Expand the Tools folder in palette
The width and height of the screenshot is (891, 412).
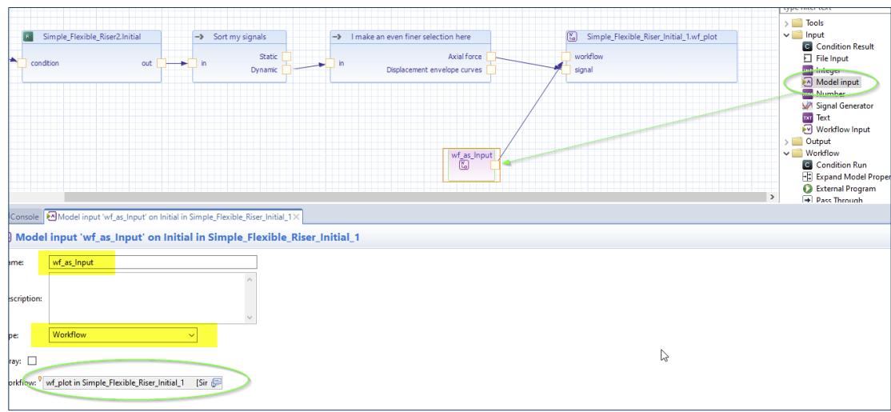(x=787, y=23)
